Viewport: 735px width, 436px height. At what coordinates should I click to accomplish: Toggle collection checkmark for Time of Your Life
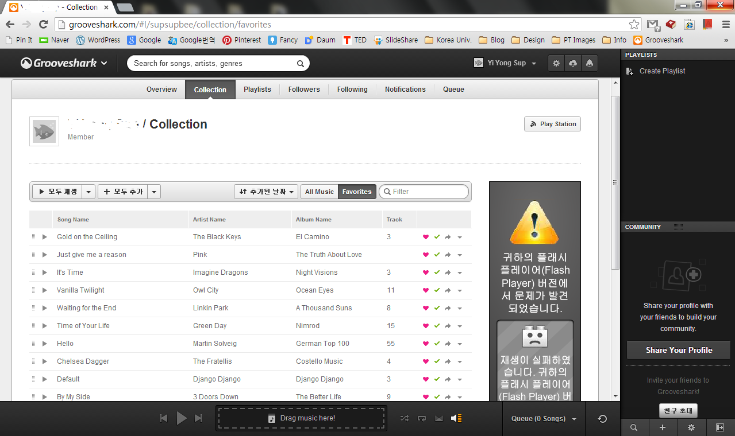tap(437, 326)
